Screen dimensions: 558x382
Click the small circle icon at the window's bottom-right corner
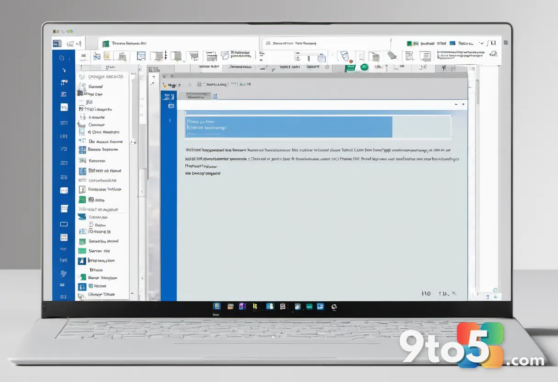[495, 290]
